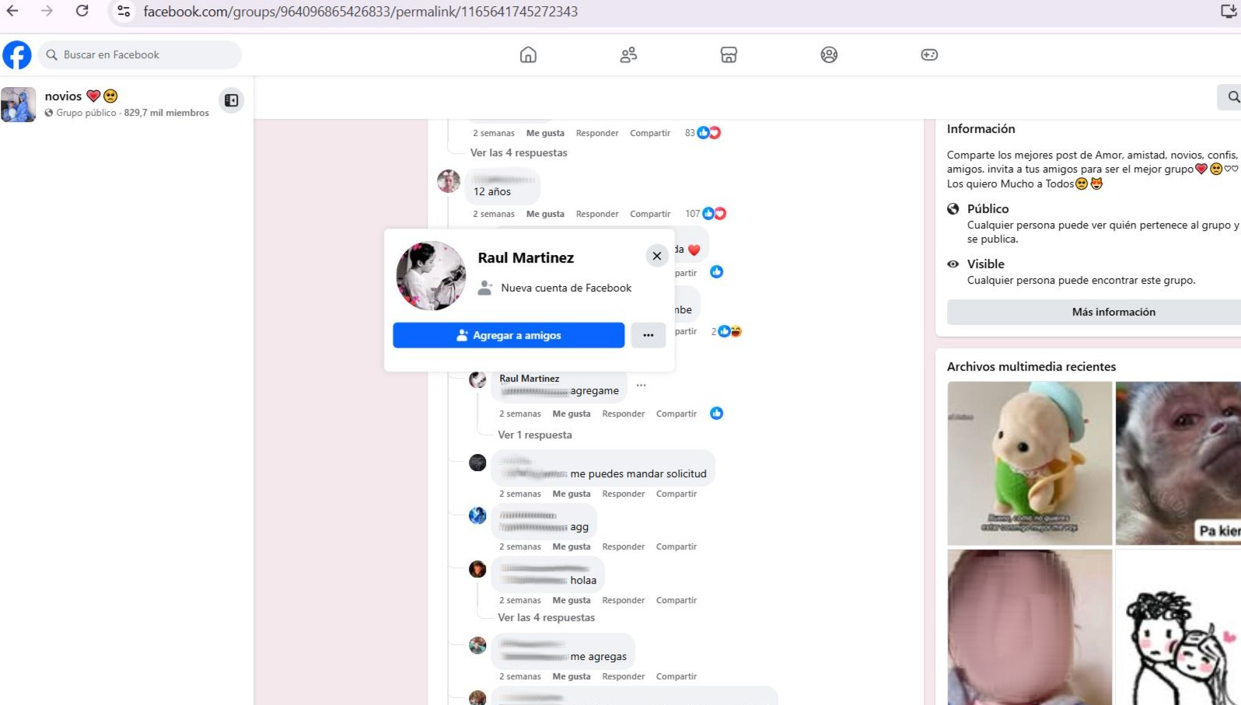Open the Marketplace icon
This screenshot has width=1241, height=705.
[x=729, y=55]
